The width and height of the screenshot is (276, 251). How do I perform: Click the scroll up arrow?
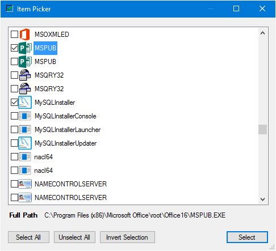(x=262, y=33)
